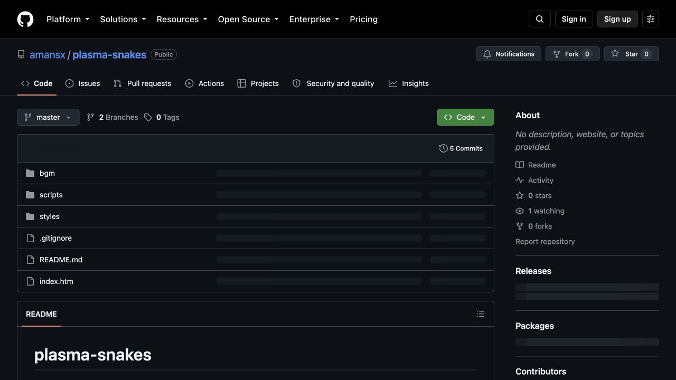Click the Sign up button
Viewport: 676px width, 380px height.
(x=617, y=19)
